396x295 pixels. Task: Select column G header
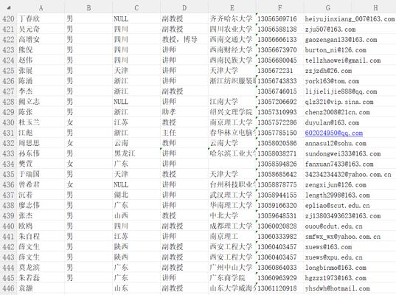[x=327, y=8]
